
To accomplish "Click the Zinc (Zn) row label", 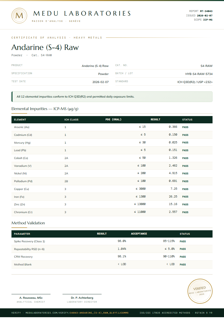I will [20, 205].
